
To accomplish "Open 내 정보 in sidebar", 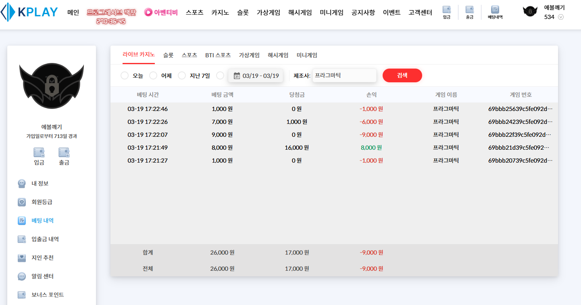I will [x=40, y=184].
